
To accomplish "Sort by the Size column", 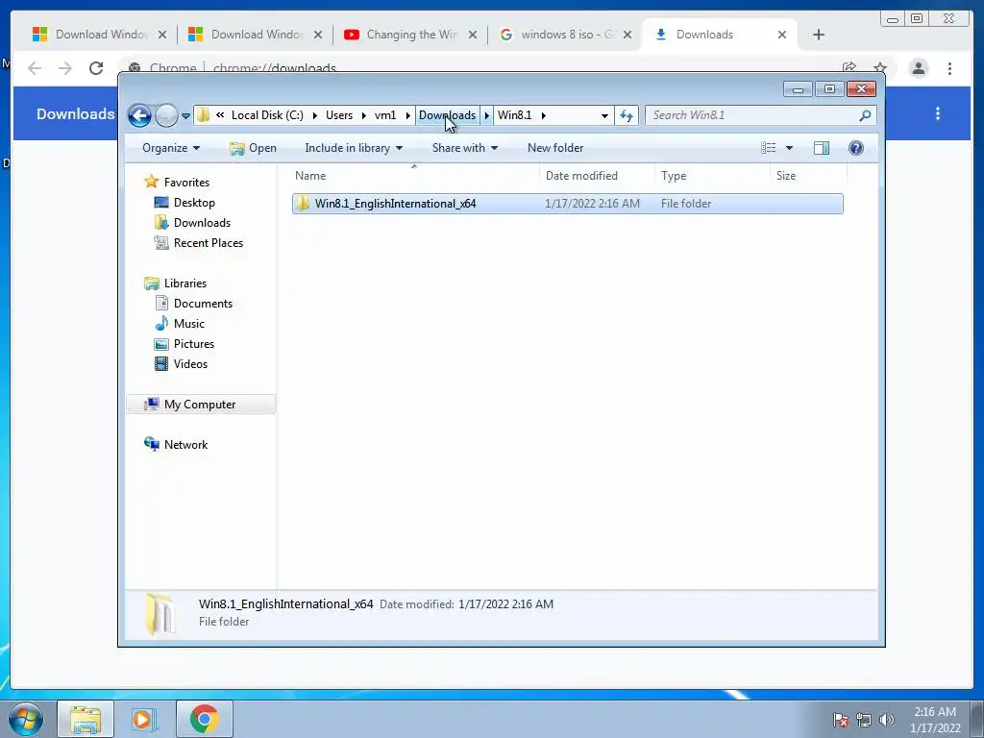I will tap(808, 176).
